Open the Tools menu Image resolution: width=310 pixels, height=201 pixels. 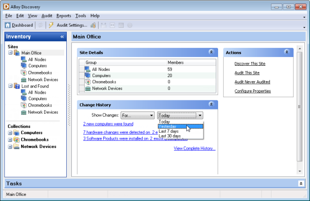point(81,16)
